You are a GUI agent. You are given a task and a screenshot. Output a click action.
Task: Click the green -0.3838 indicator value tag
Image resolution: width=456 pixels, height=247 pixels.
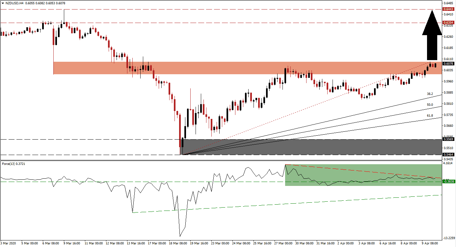449,181
